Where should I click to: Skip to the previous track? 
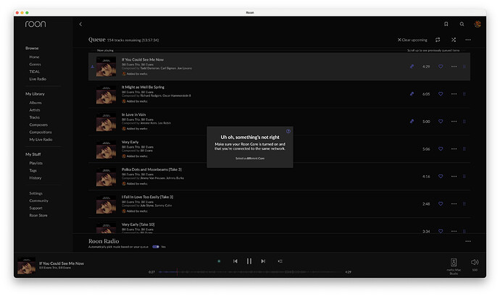pos(236,261)
